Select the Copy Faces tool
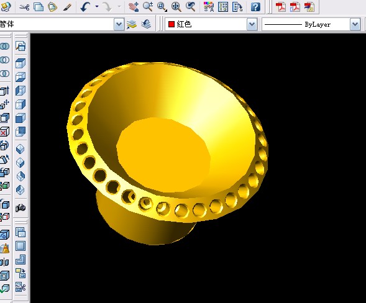This screenshot has height=303, width=366. pos(5,173)
